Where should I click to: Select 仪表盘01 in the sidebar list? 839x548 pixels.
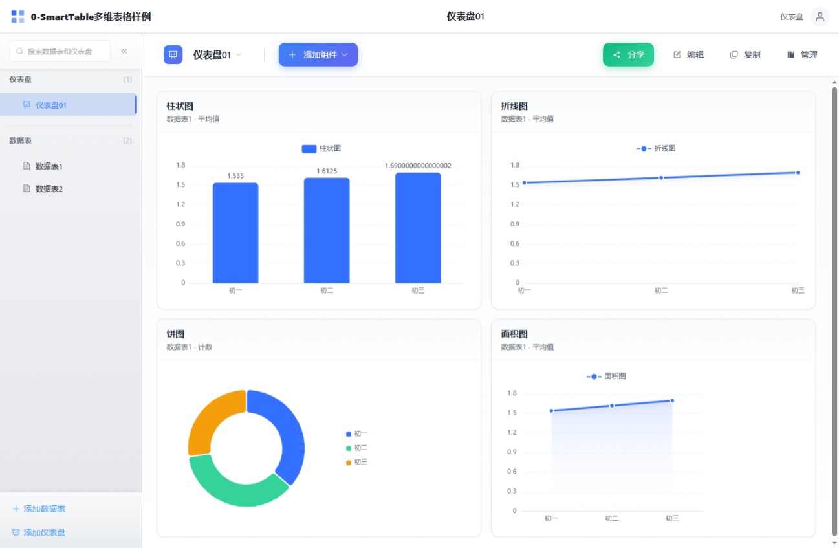pyautogui.click(x=51, y=105)
